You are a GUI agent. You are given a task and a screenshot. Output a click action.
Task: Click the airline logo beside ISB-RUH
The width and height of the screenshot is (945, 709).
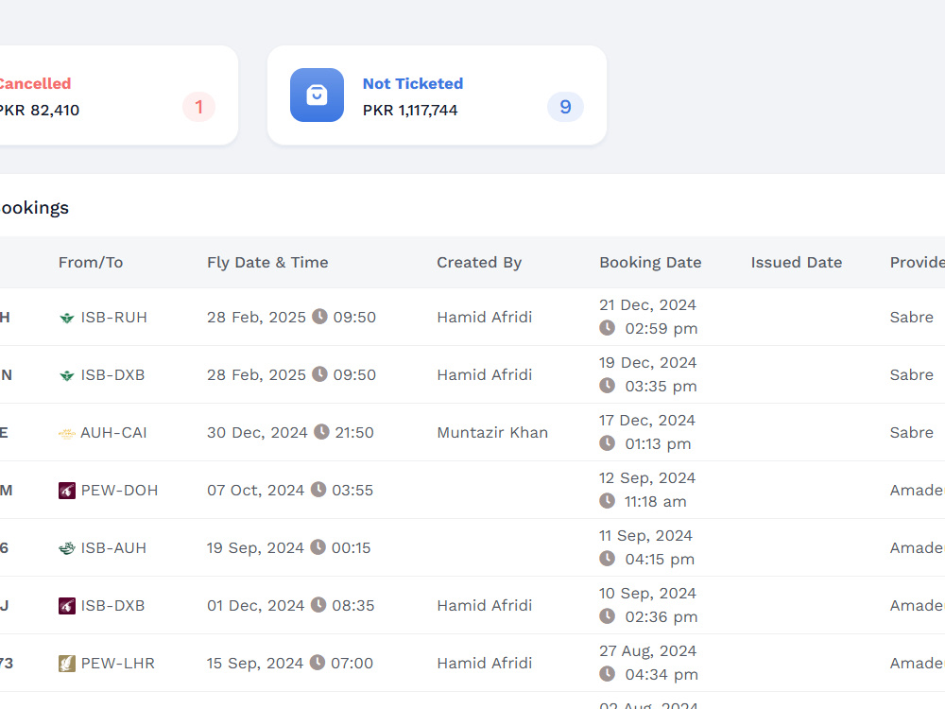[67, 318]
